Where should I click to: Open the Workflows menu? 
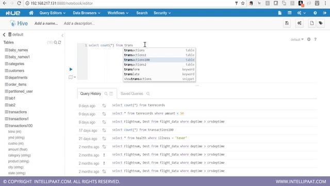[x=118, y=13]
